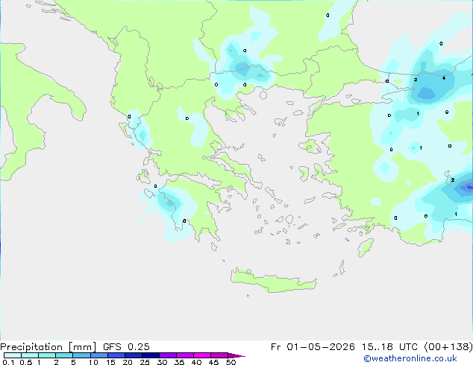Click the "15..18 UTC" time label

coord(389,347)
